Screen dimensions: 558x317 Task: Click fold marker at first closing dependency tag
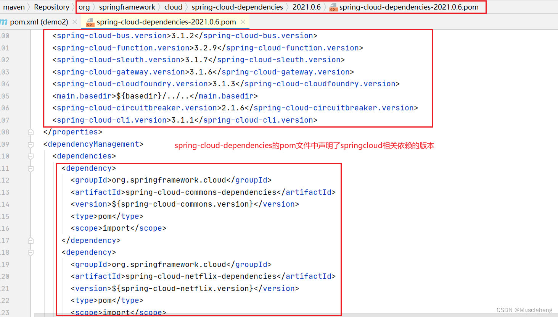pyautogui.click(x=31, y=241)
